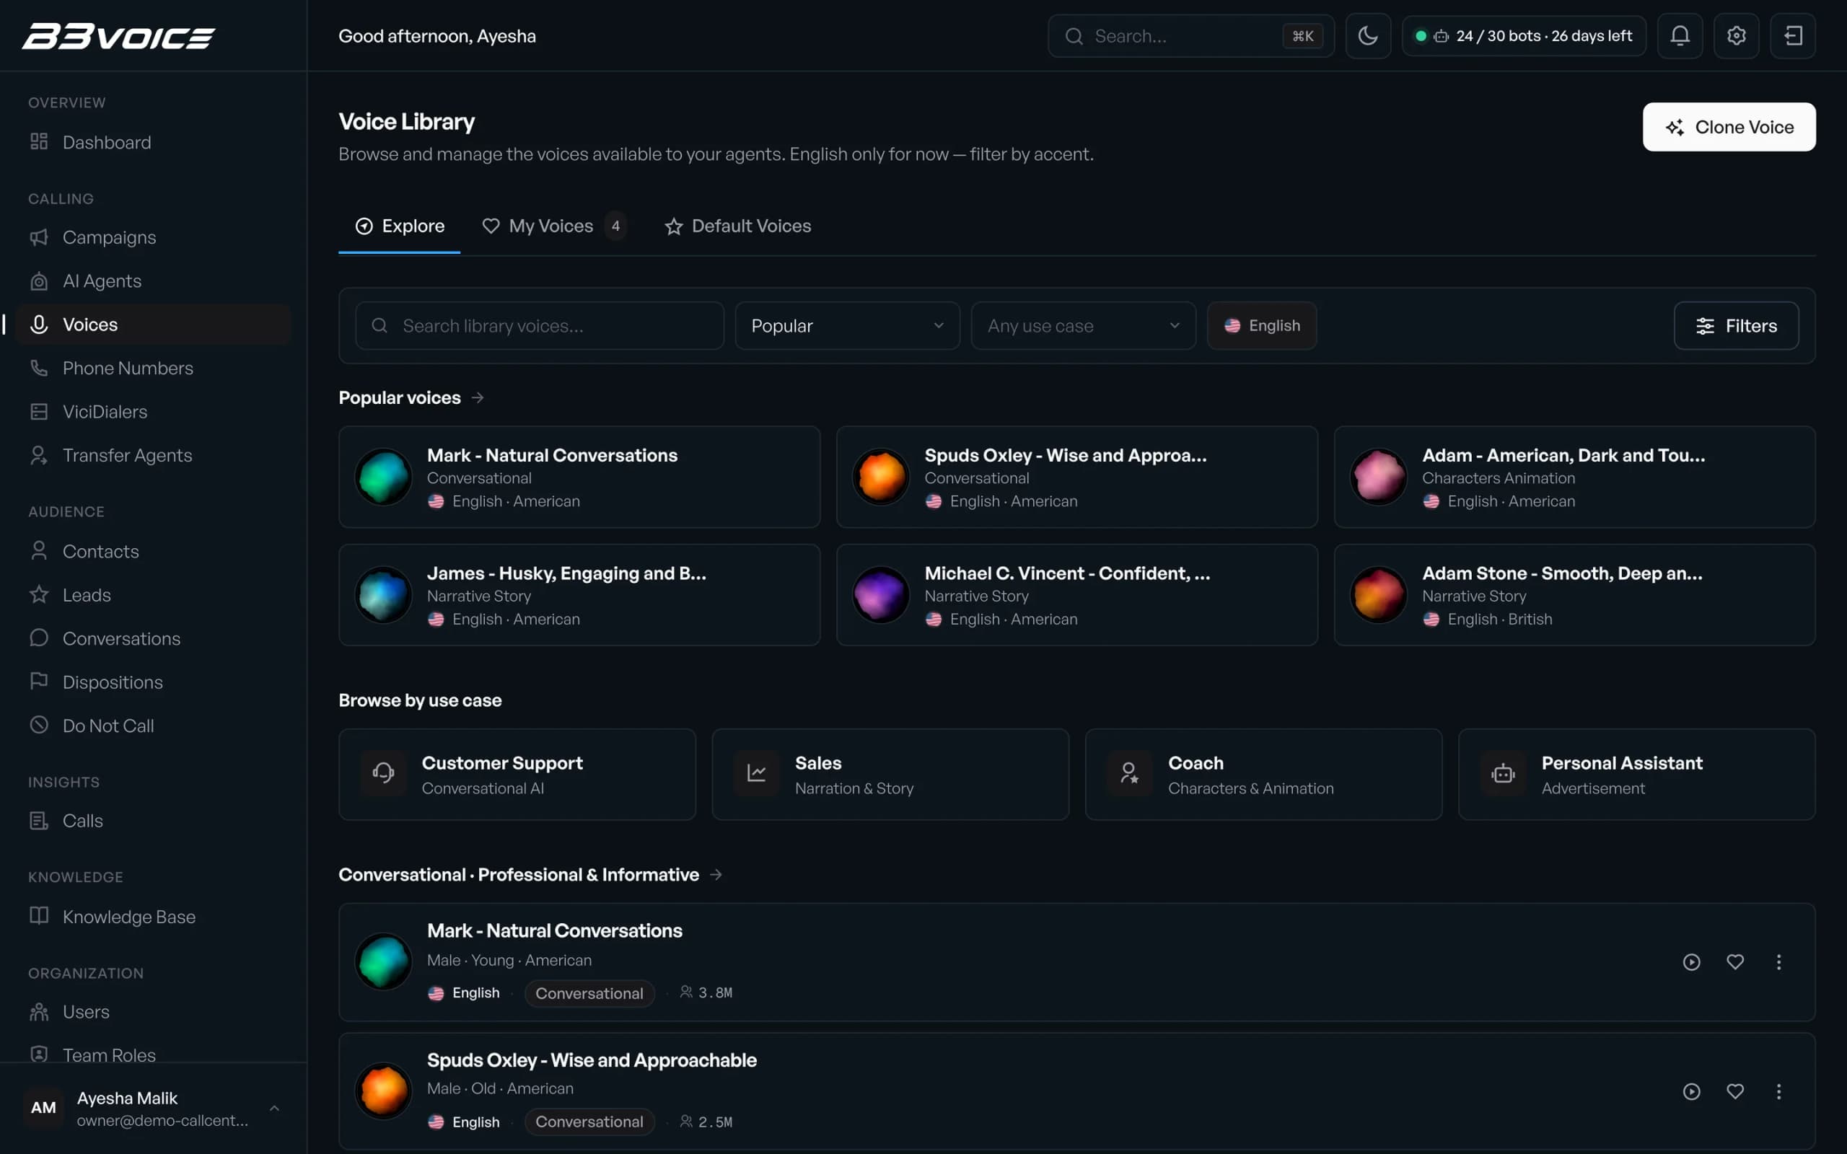Expand the Ayesha Malik account menu
This screenshot has width=1847, height=1154.
[154, 1109]
